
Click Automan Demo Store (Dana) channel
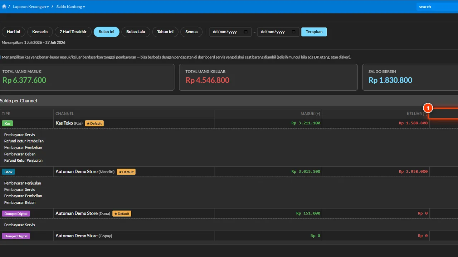[83, 213]
